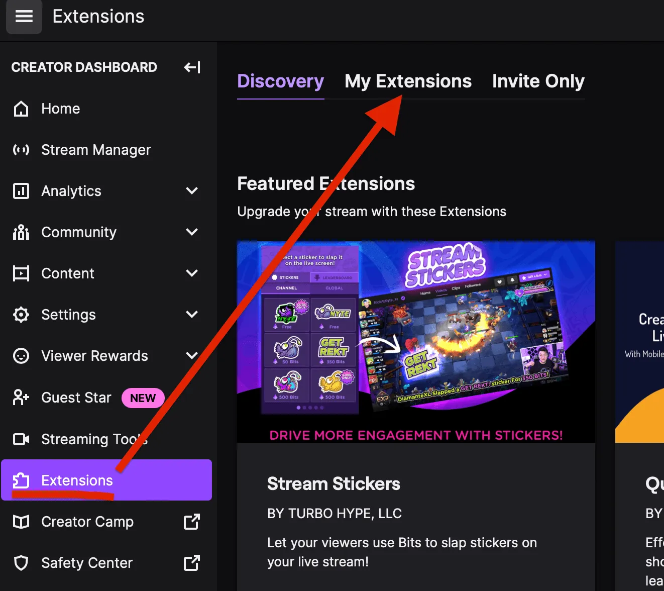Click the Settings gear icon
This screenshot has height=591, width=664.
[21, 315]
